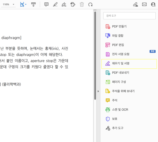This screenshot has width=158, height=142.
Task: Click the 스캔 및 OCR icon
Action: click(108, 110)
